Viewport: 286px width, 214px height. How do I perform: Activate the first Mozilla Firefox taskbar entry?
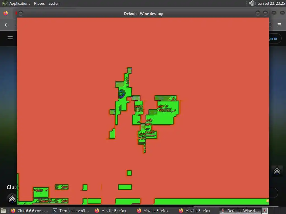(111, 211)
